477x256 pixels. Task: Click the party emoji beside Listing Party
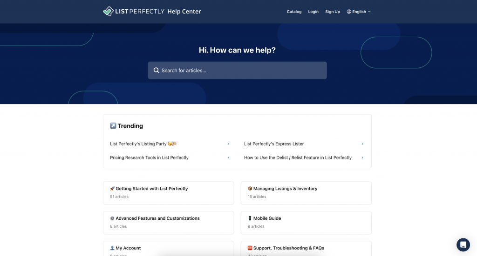pos(172,144)
